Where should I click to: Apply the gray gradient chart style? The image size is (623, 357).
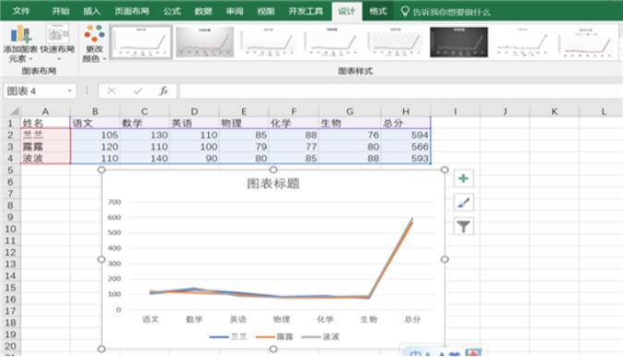click(204, 42)
